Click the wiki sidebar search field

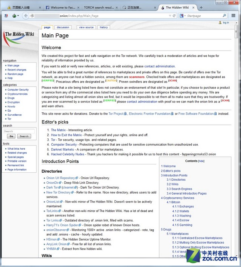pos(19,131)
